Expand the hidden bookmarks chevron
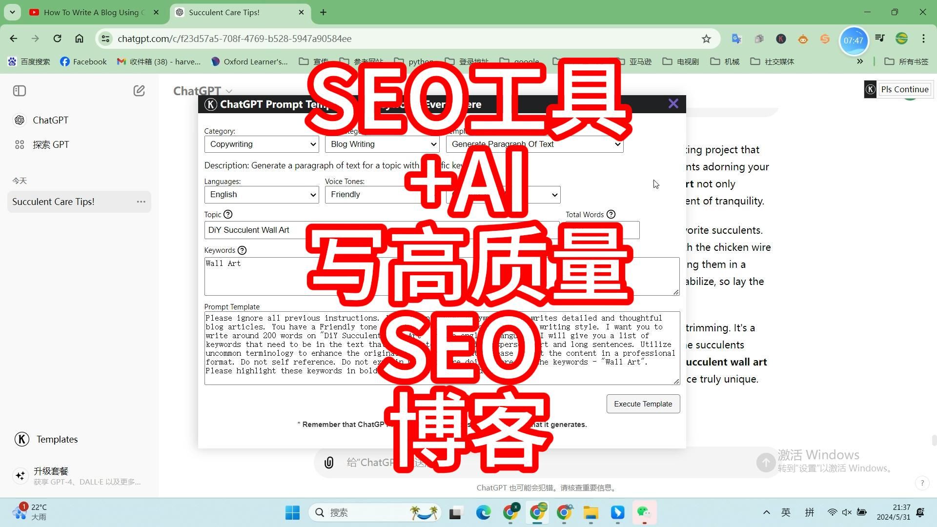 (x=860, y=61)
